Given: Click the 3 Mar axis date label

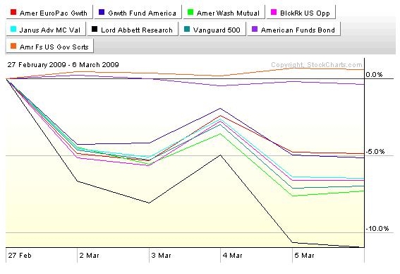Looking at the screenshot, I should (161, 256).
